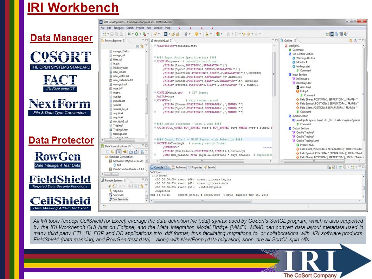
Task: Click Sftp Files icon in Remote Systems
Action: (x=110, y=191)
